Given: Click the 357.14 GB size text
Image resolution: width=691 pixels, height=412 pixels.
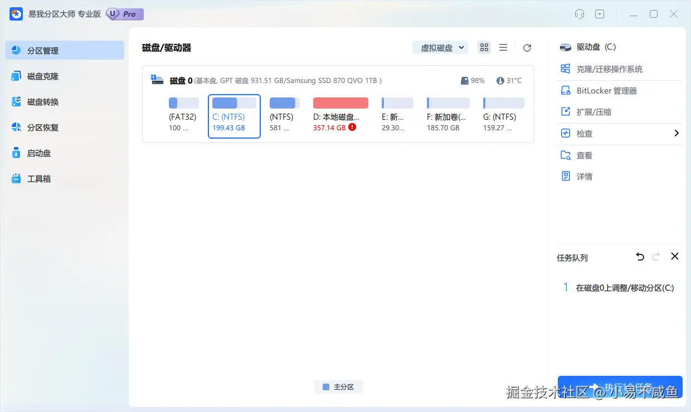Looking at the screenshot, I should click(x=329, y=127).
